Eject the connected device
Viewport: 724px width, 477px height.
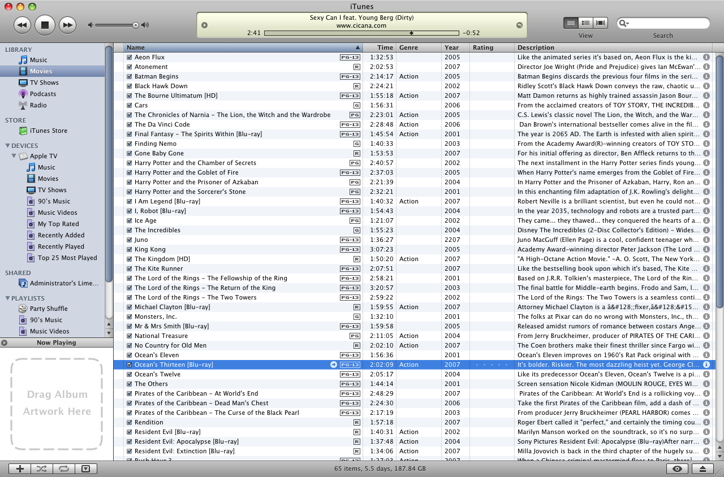pos(701,469)
